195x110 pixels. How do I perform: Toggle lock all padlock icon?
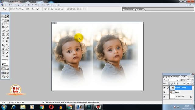(177, 83)
